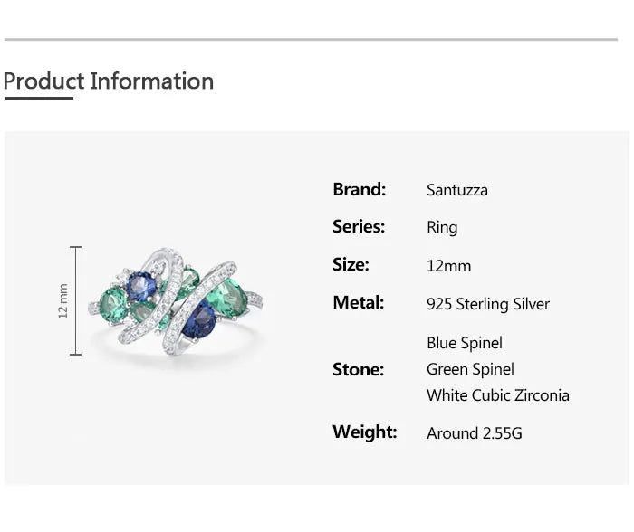Click the 12mm size value

tap(448, 266)
